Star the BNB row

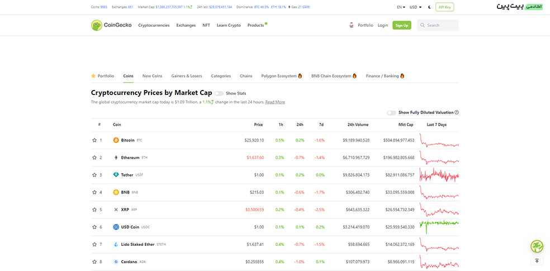94,192
